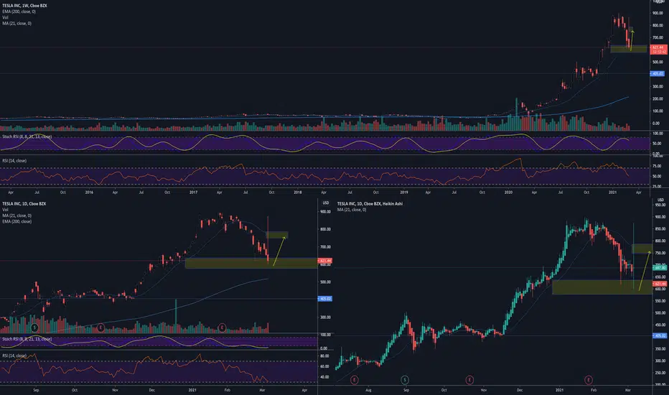Select the Stoch RSI legend in the weekly chart pane
Image resolution: width=669 pixels, height=395 pixels.
pyautogui.click(x=27, y=136)
